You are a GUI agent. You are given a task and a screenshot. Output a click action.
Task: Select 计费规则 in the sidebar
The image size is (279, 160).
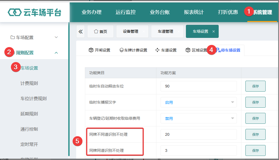(29, 83)
